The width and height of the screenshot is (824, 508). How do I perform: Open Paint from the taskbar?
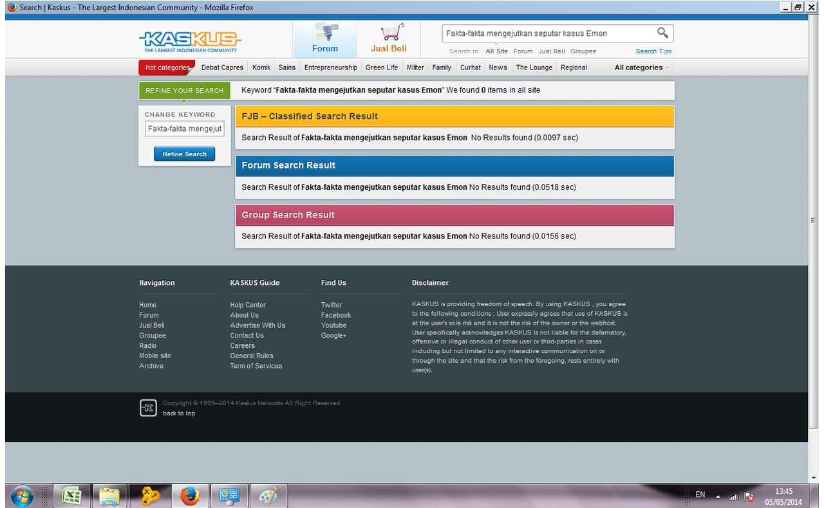[268, 496]
